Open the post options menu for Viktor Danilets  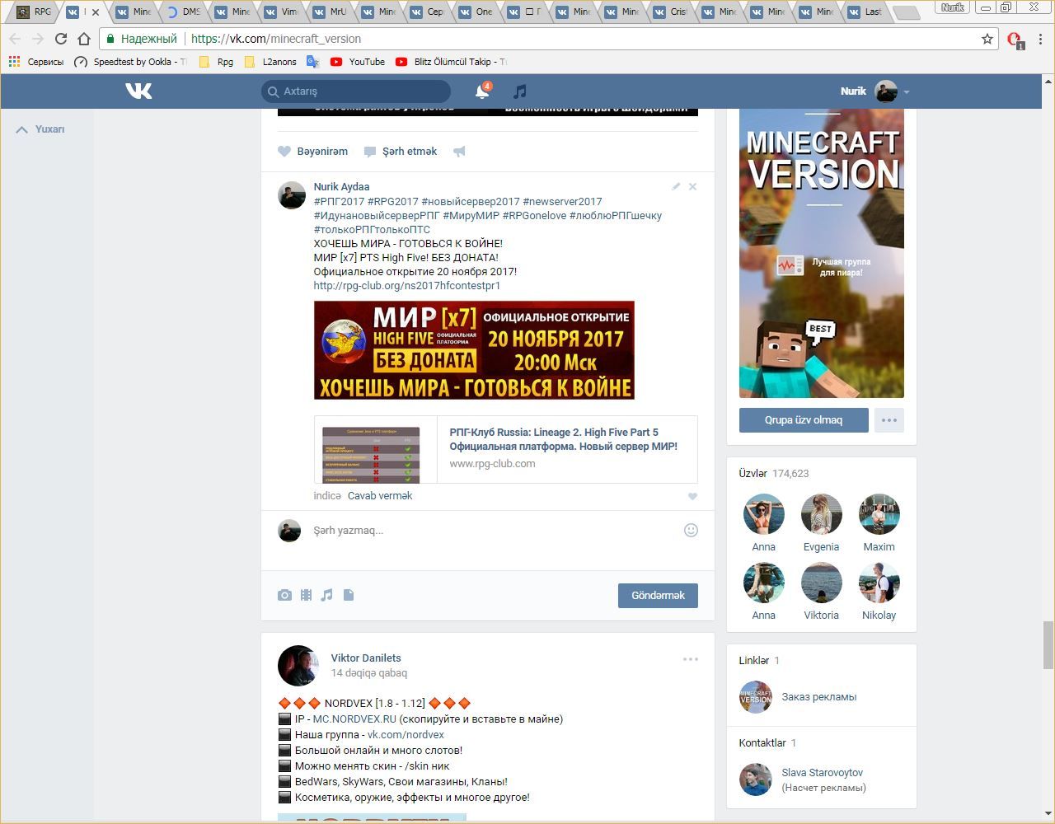(691, 659)
